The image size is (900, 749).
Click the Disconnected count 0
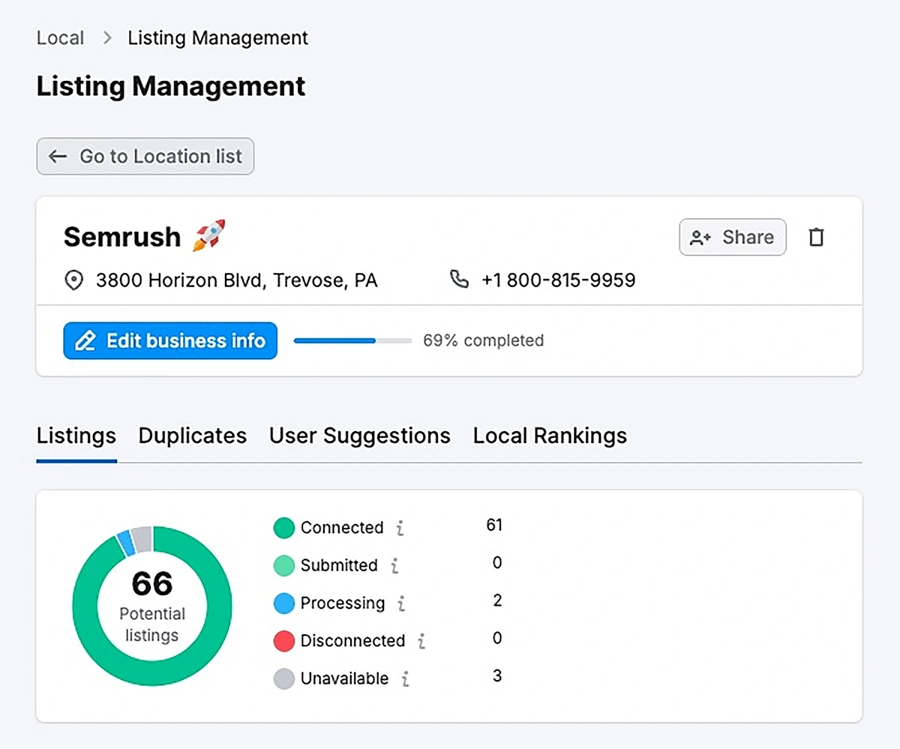[x=497, y=639]
